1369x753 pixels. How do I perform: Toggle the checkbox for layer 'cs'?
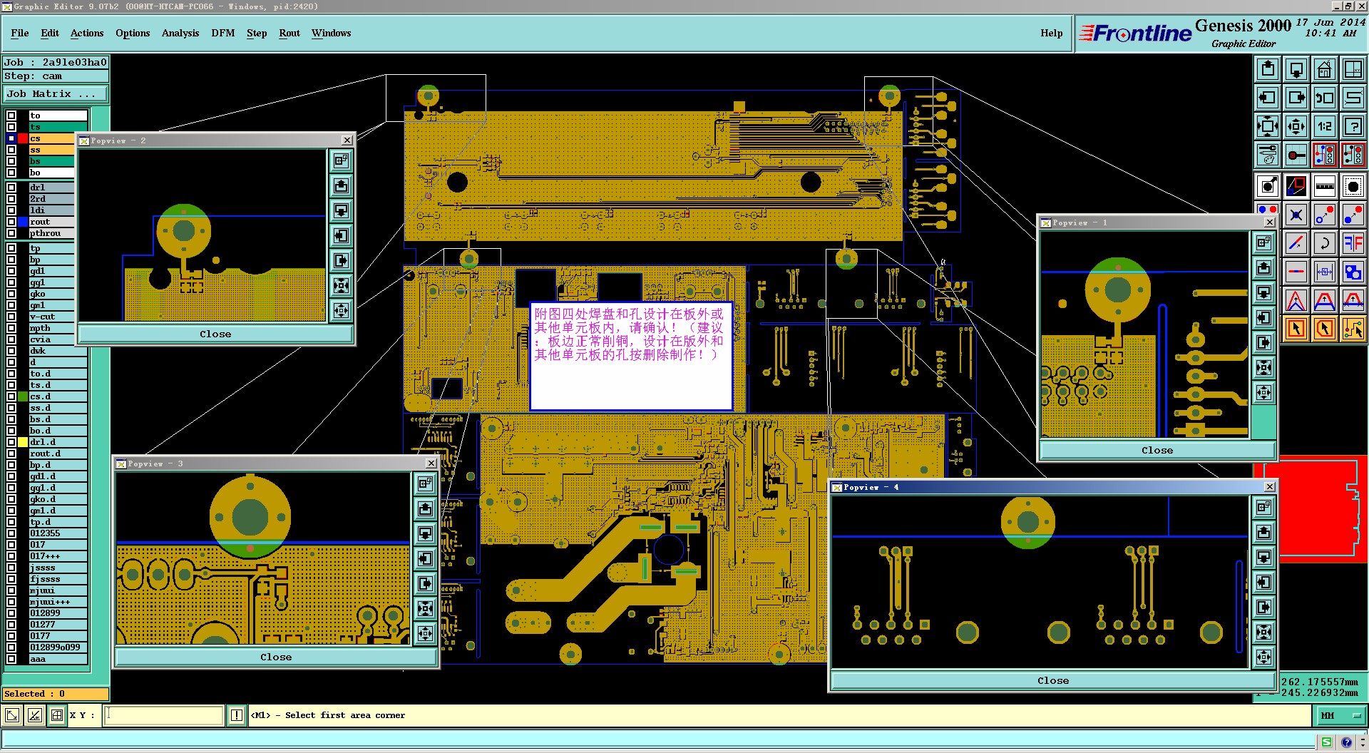tap(11, 138)
